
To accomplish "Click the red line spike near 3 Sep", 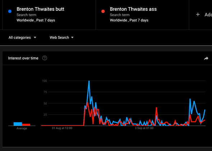I will [x=156, y=108].
